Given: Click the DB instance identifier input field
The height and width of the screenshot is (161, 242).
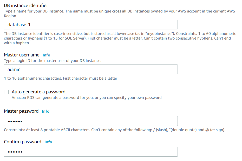Looking at the screenshot, I should point(91,24).
